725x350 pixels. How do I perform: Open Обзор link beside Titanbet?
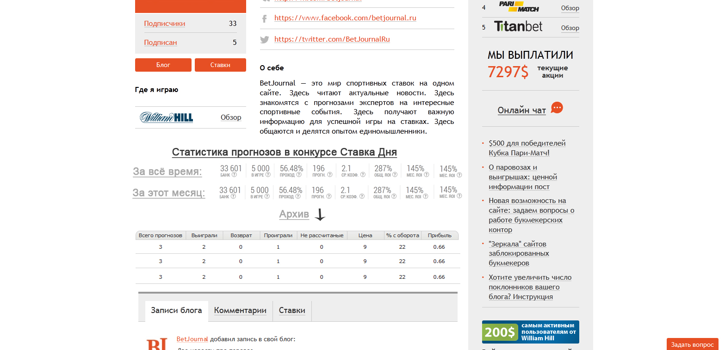[570, 28]
